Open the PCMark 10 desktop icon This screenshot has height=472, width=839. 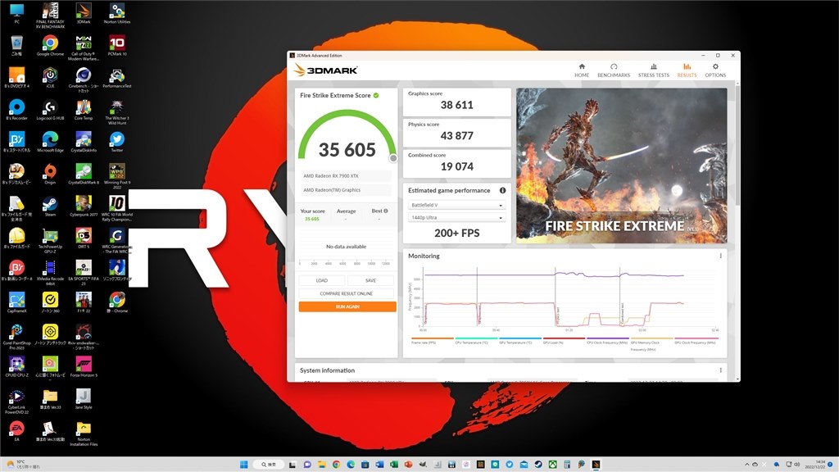click(117, 46)
